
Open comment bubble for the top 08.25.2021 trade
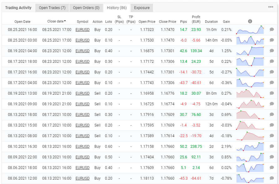[x=271, y=29]
